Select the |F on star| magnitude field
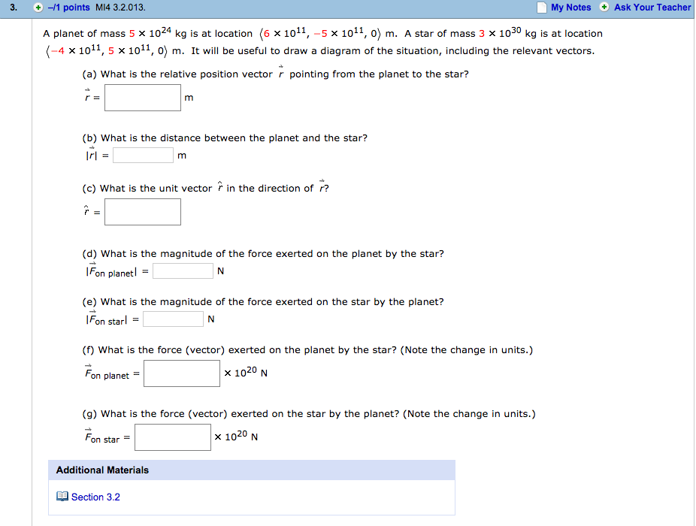Screen dimensions: 696x526 click(173, 319)
